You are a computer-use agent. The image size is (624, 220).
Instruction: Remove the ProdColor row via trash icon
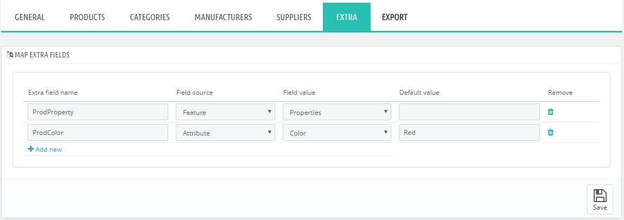[550, 132]
